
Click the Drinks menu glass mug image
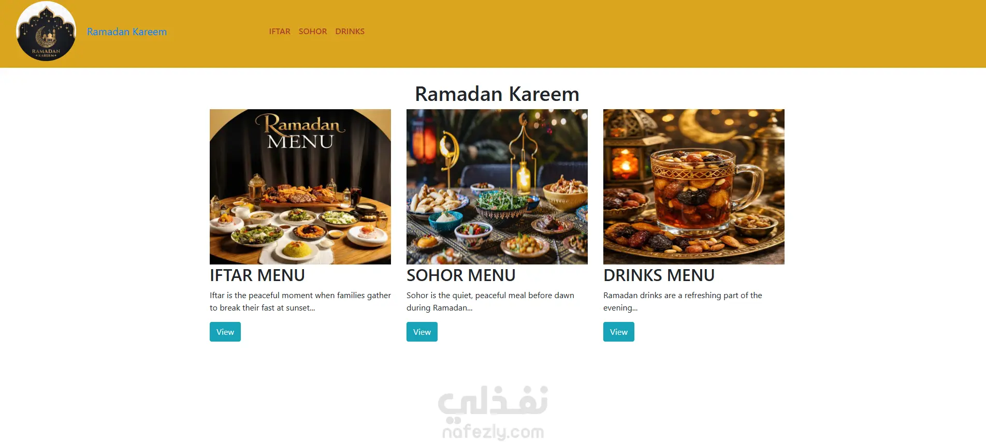[x=694, y=187]
